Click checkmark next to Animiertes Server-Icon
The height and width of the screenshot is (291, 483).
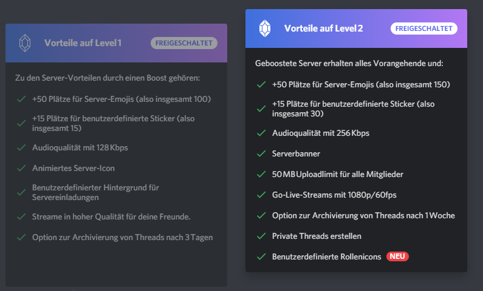pyautogui.click(x=22, y=170)
